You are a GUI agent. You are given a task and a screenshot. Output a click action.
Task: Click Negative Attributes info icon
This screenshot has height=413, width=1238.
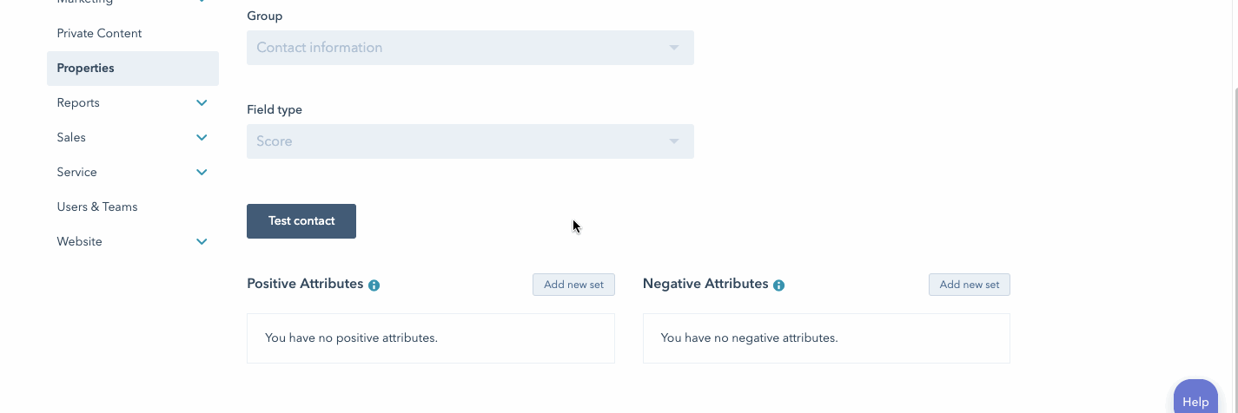tap(779, 285)
